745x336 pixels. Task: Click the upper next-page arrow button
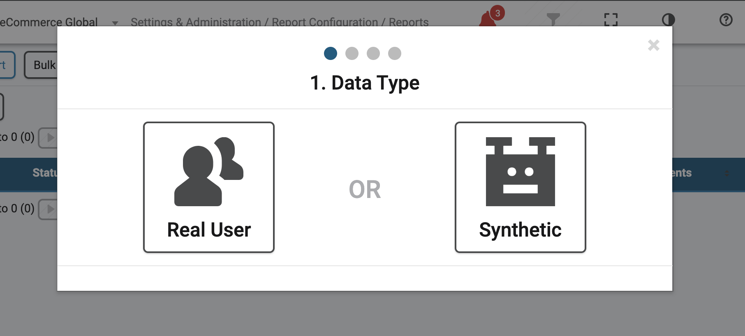click(48, 138)
